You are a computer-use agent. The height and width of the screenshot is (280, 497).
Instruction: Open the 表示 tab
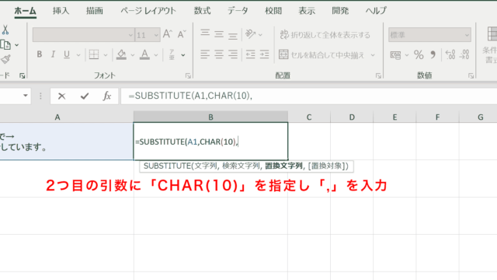pyautogui.click(x=307, y=11)
